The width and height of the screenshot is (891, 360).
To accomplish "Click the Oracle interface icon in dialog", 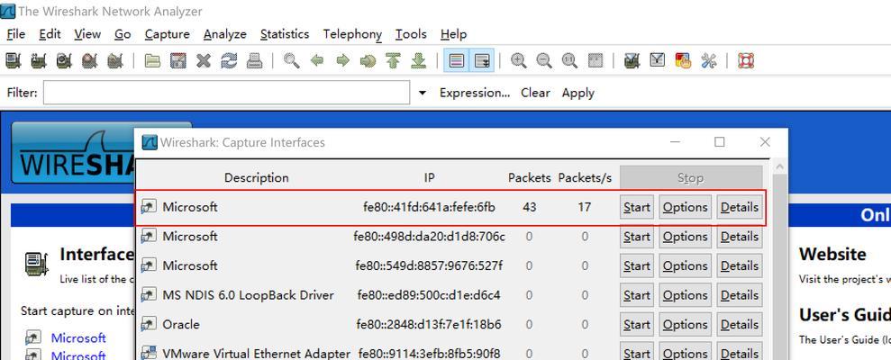I will (149, 324).
